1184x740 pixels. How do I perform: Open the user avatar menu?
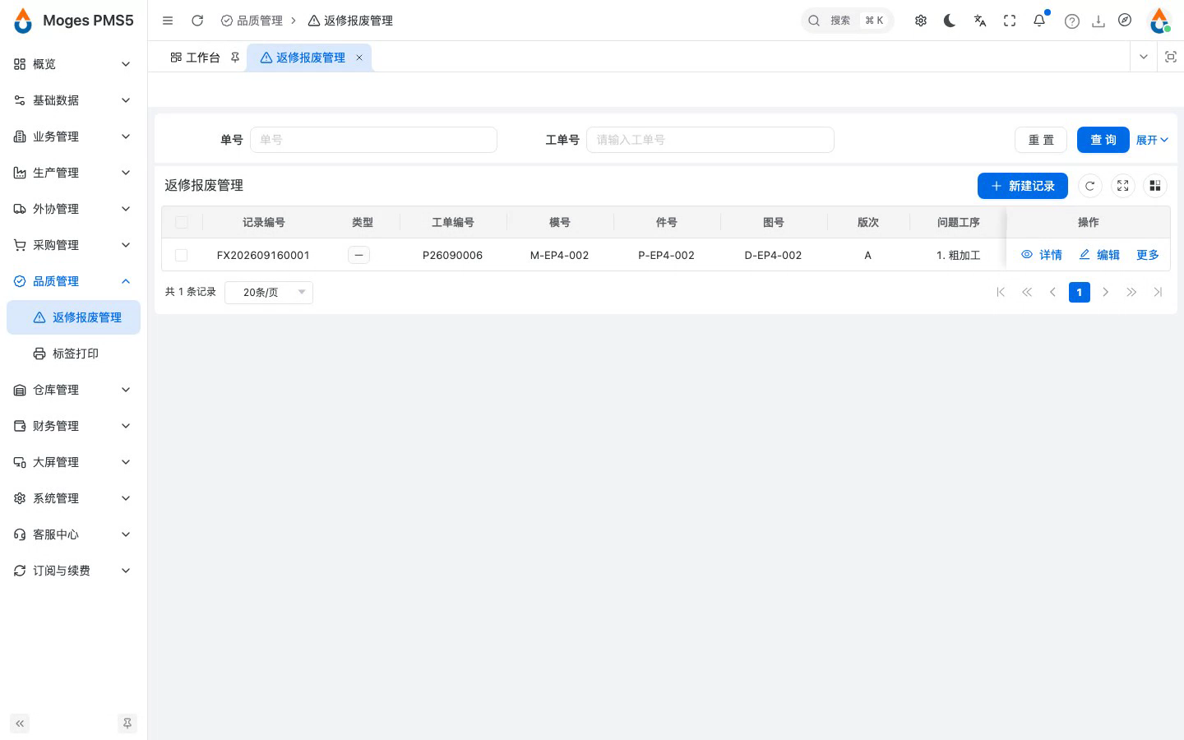[1159, 21]
